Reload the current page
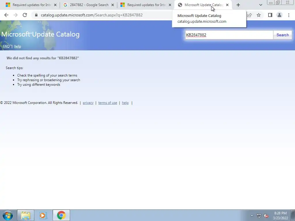Image resolution: width=295 pixels, height=221 pixels. pyautogui.click(x=25, y=15)
